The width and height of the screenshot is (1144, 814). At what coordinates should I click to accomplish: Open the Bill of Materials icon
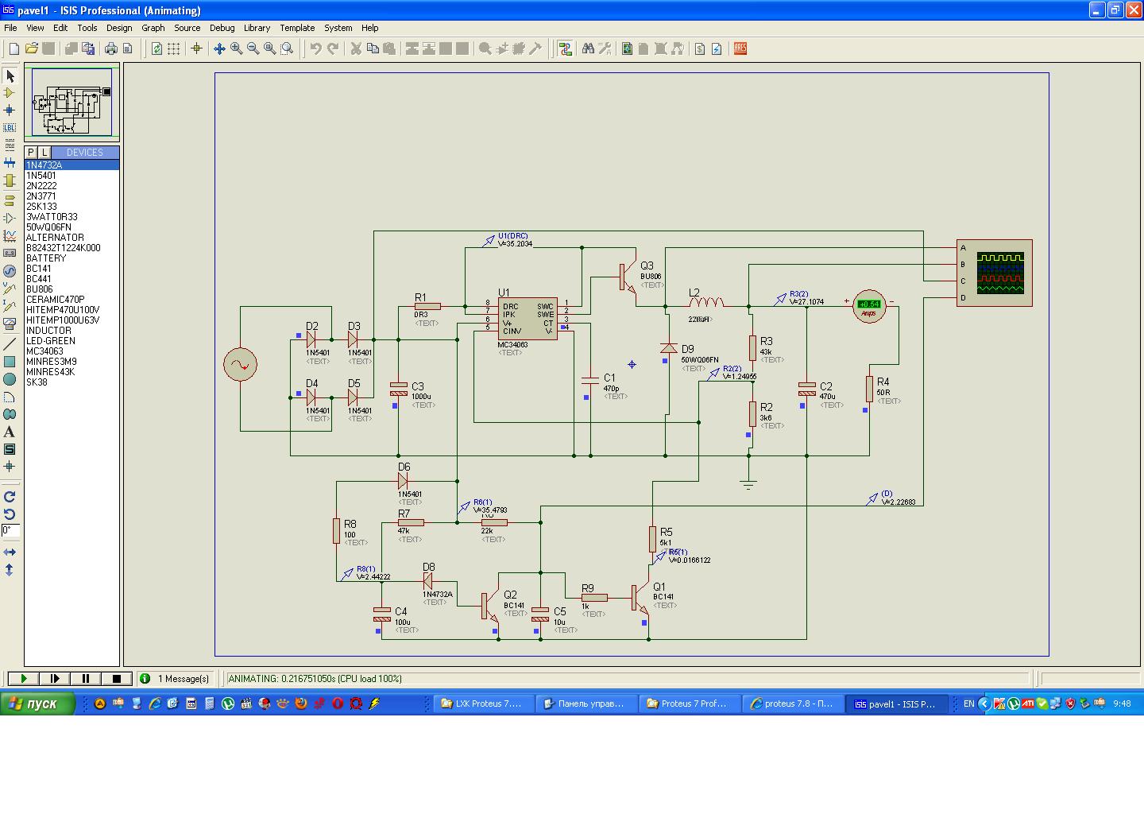click(699, 48)
